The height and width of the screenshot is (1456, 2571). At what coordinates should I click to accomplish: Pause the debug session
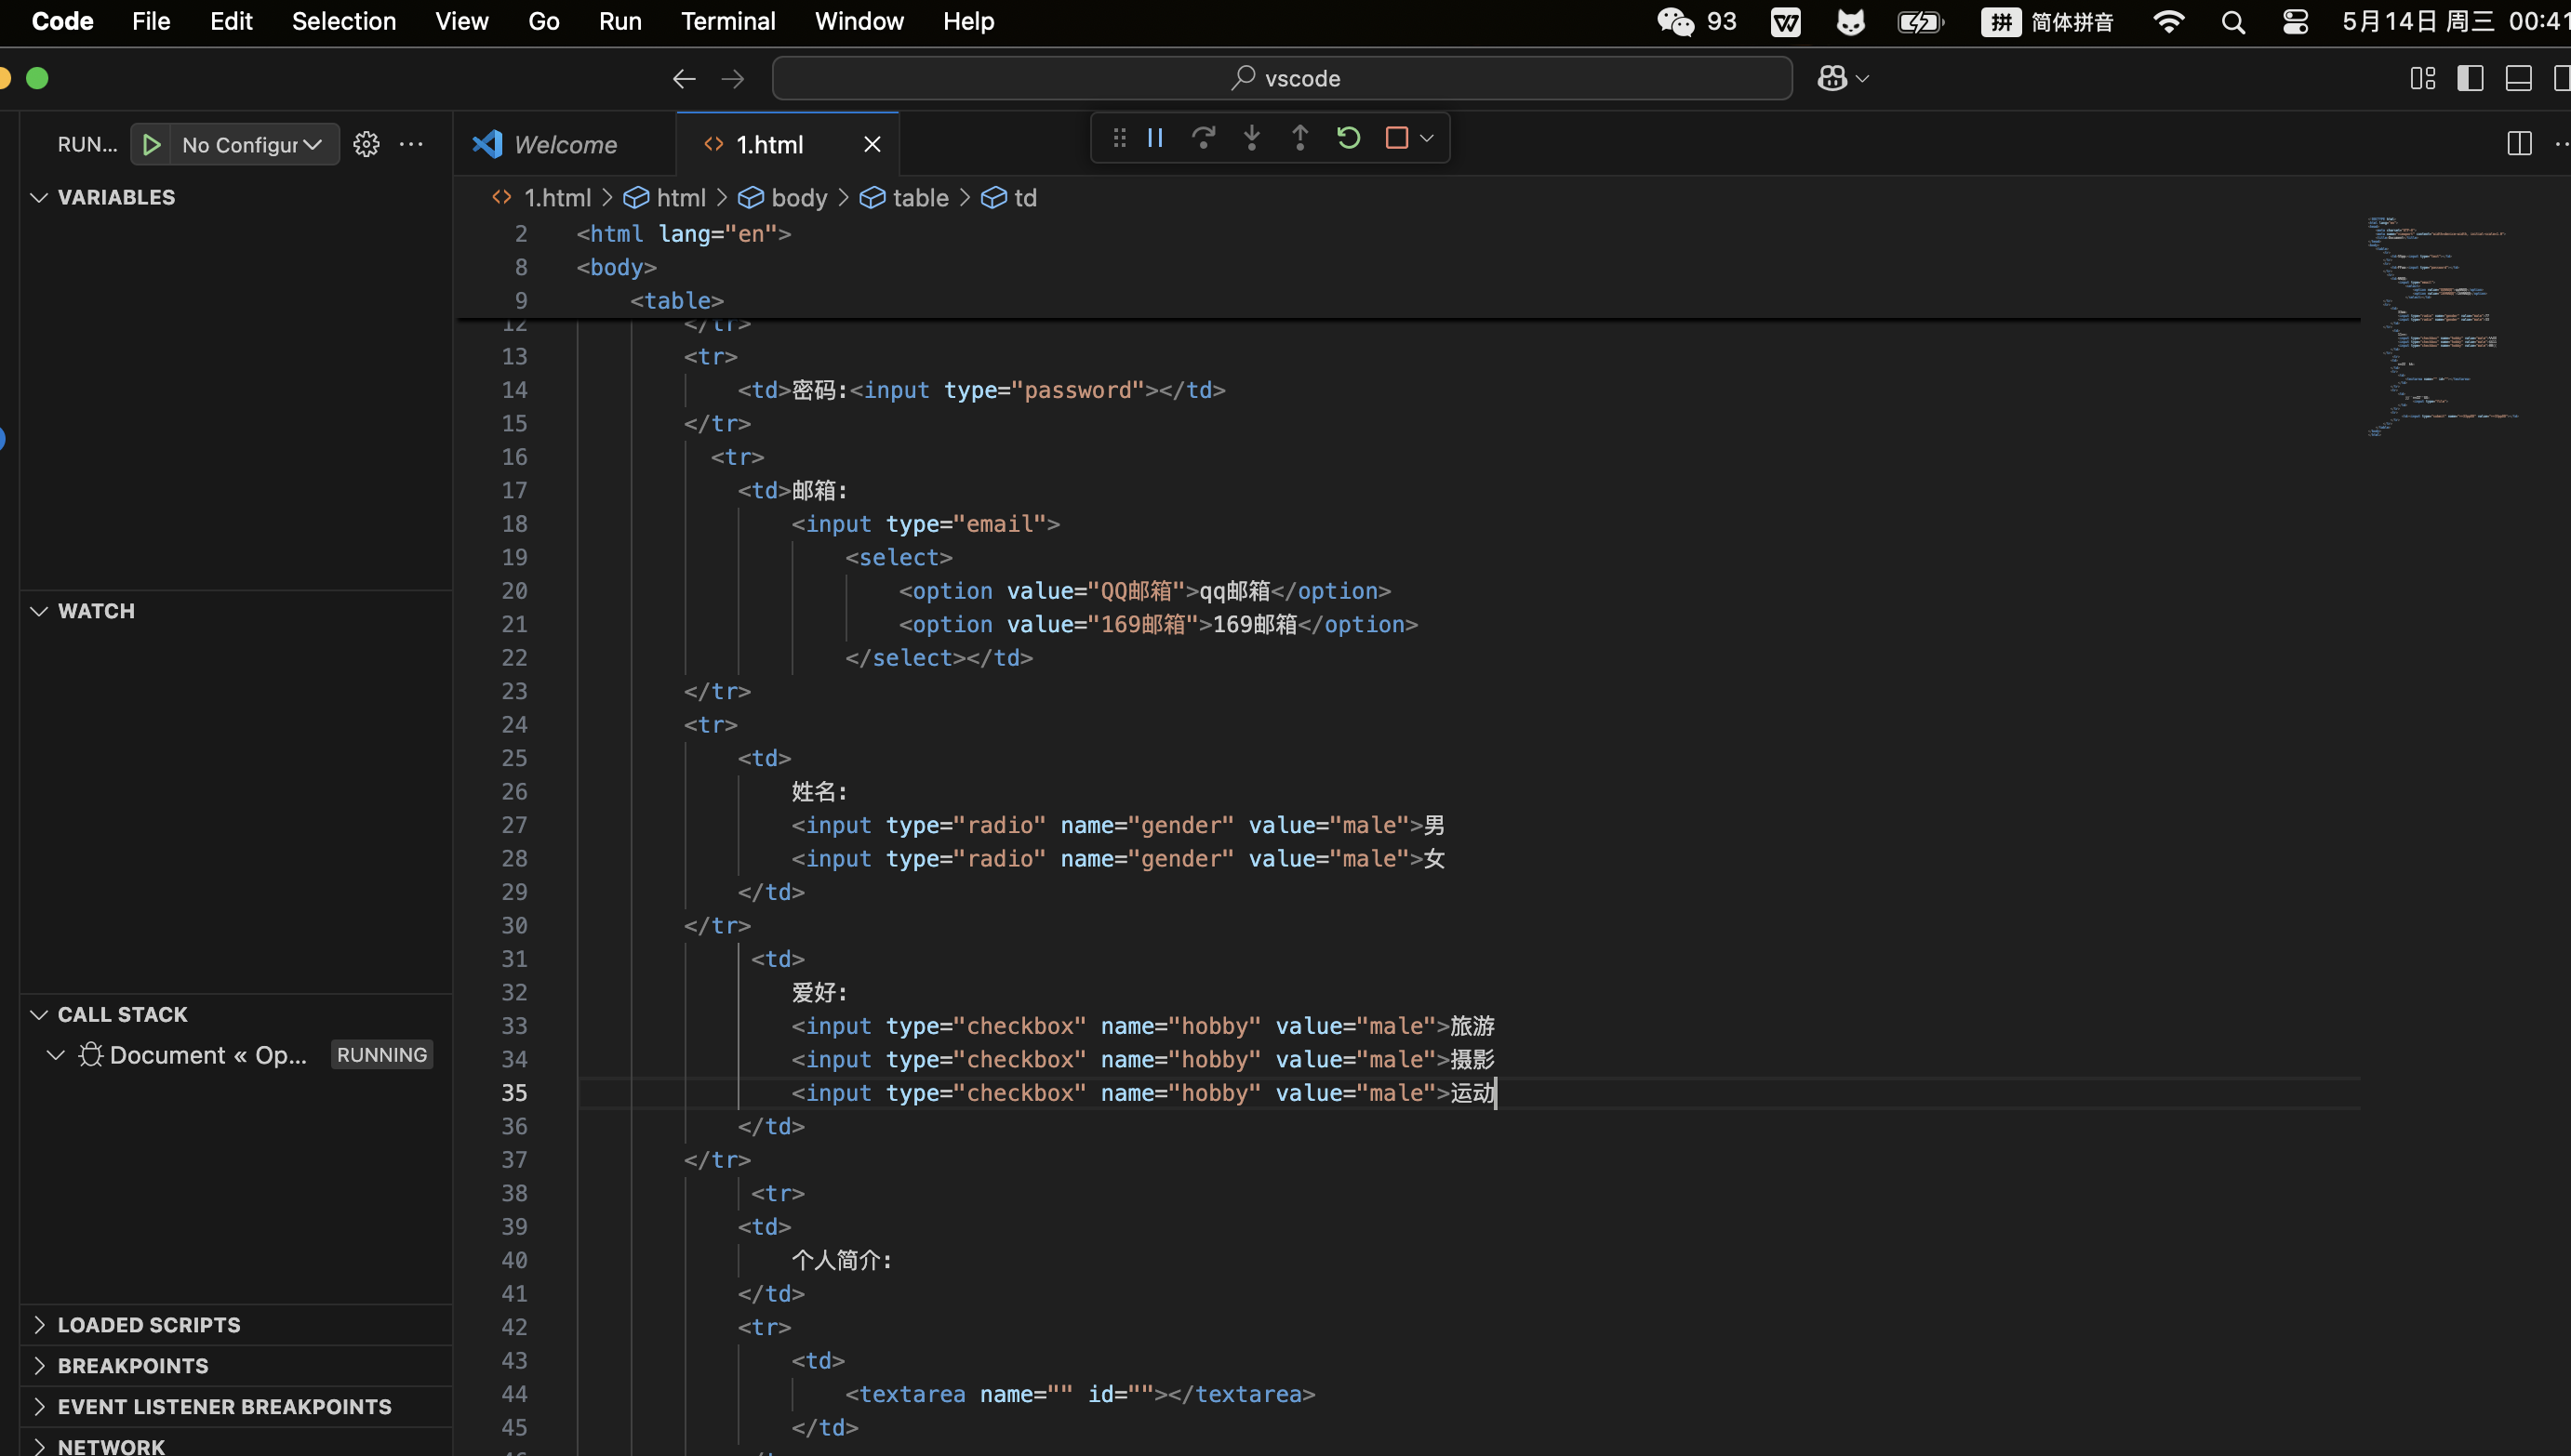click(x=1154, y=138)
